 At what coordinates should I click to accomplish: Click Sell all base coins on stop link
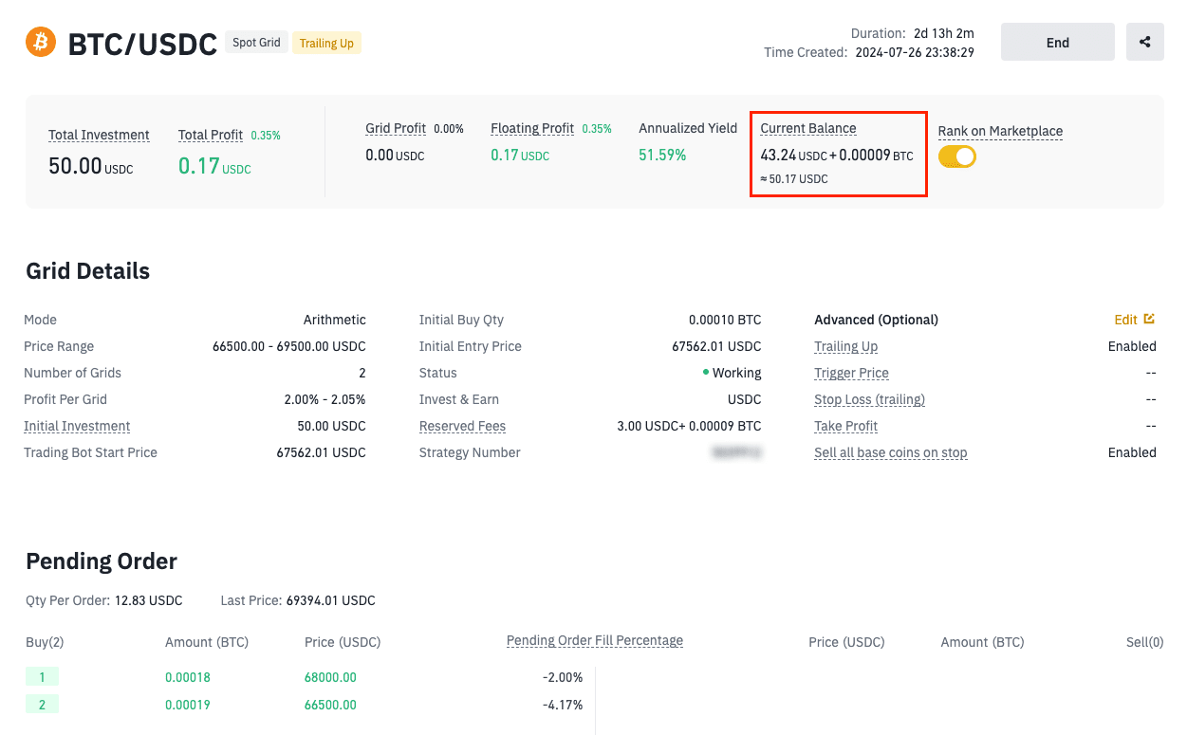[891, 452]
